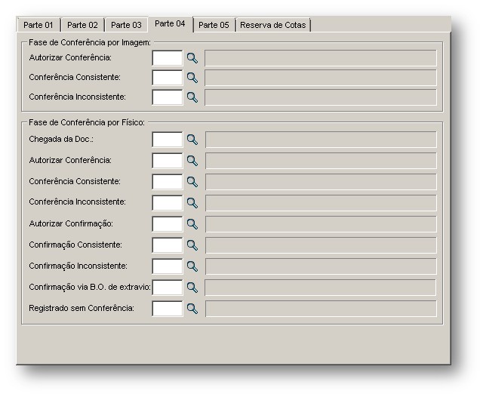Click description box for Conferência Consistente, Físico phase
This screenshot has height=397, width=483.
point(321,182)
